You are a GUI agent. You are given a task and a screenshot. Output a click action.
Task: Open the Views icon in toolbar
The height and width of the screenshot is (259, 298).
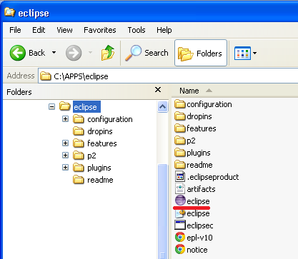(x=242, y=53)
